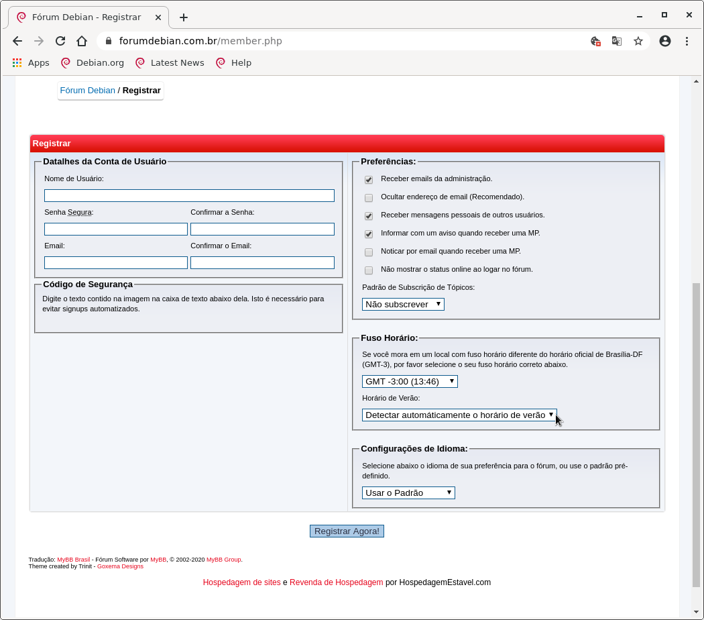Focus the Confirmar o Email field
Image resolution: width=704 pixels, height=620 pixels.
pos(262,263)
